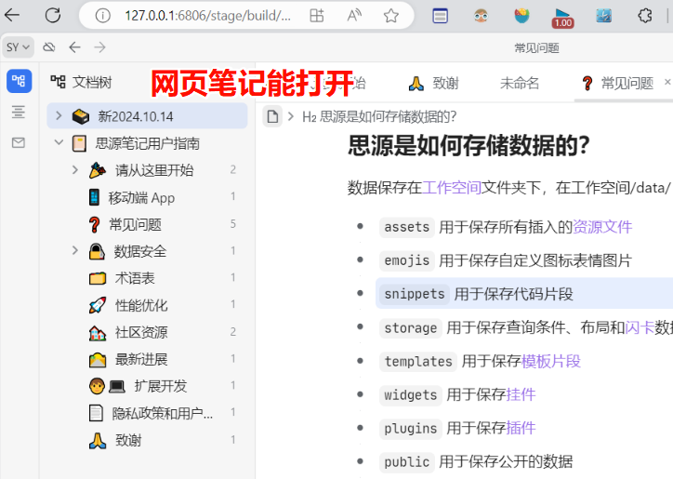Open the 请从这里开始 document
The image size is (673, 479).
click(154, 170)
